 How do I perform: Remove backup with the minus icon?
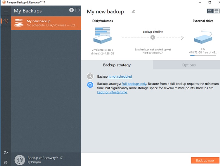click(x=77, y=10)
